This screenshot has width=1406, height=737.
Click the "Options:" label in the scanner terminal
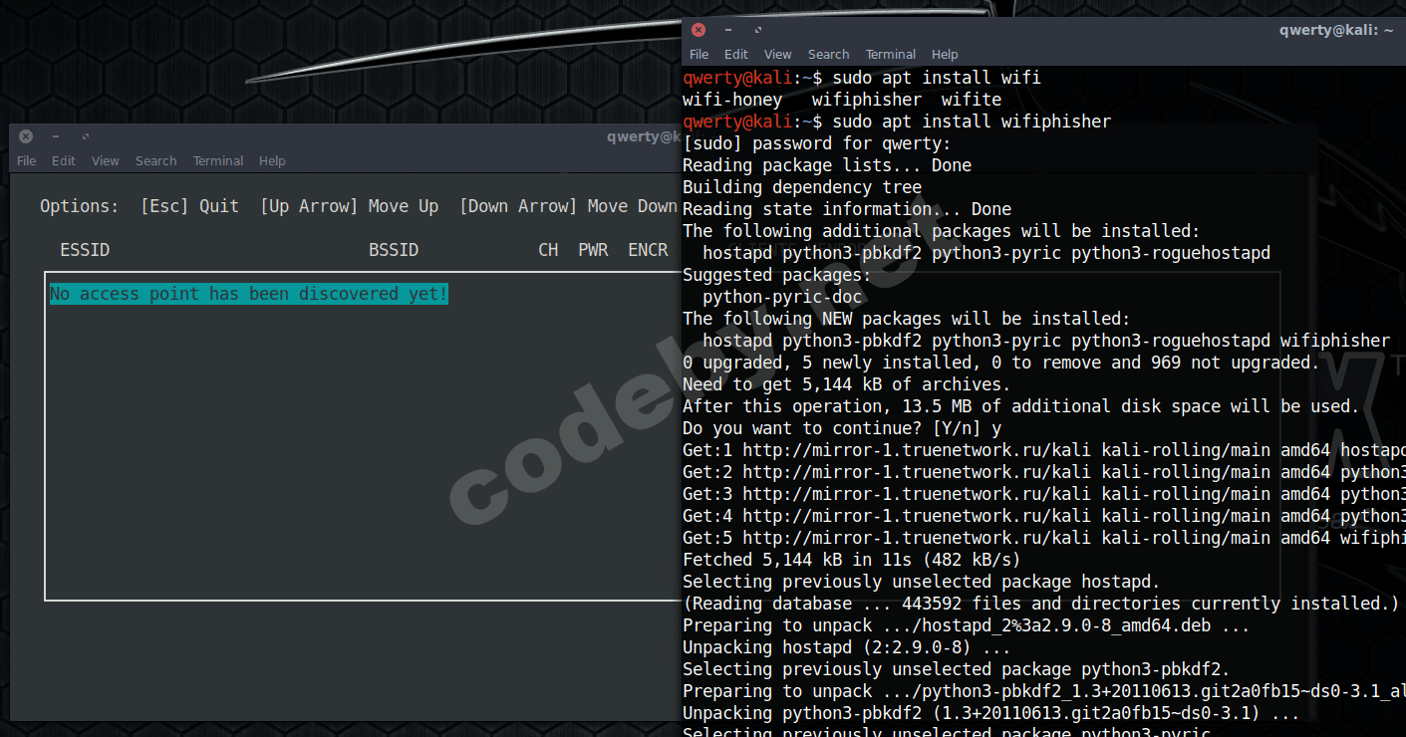point(80,206)
